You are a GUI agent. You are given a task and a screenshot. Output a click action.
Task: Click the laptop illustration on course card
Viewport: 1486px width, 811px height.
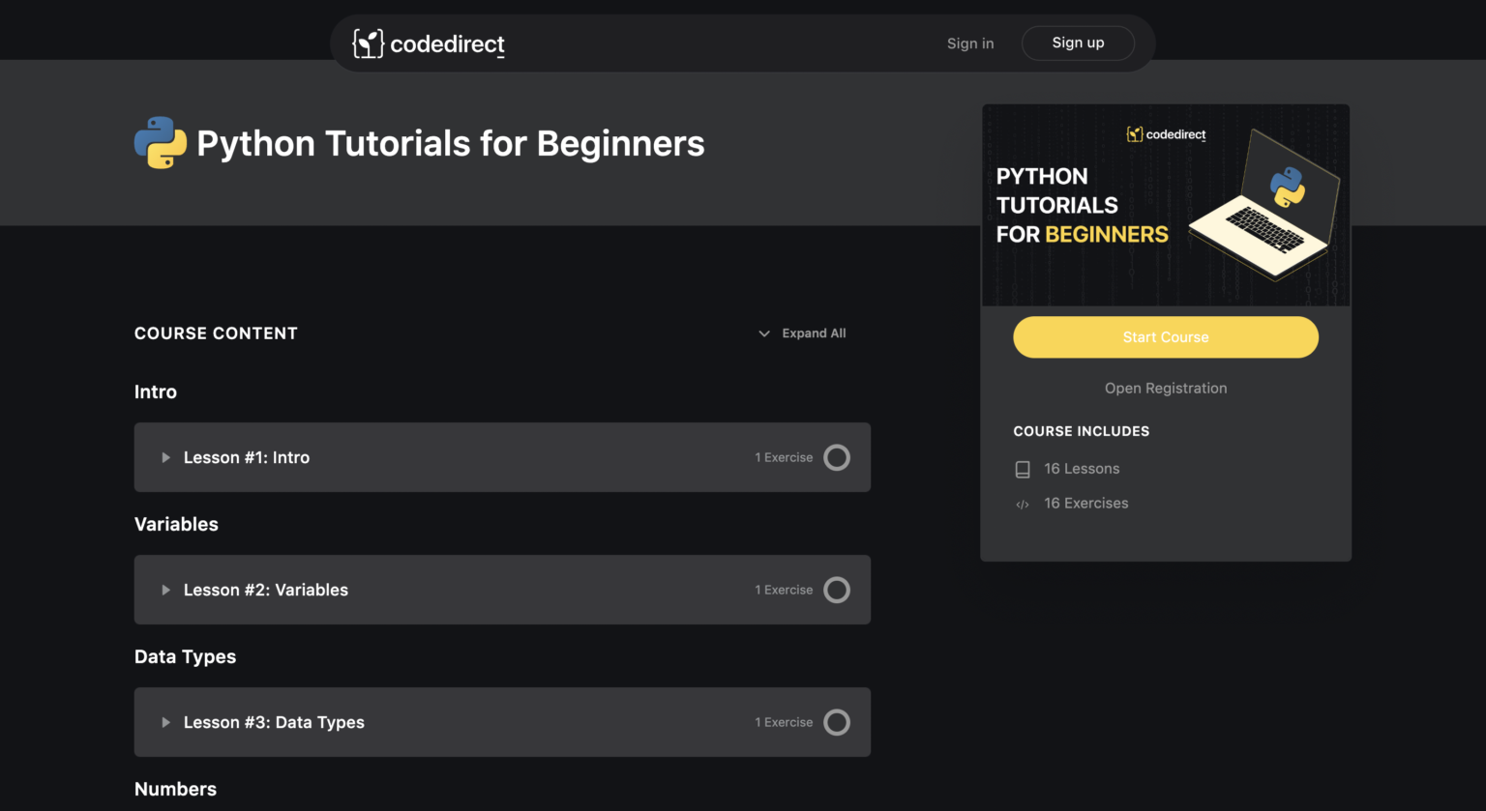tap(1264, 207)
